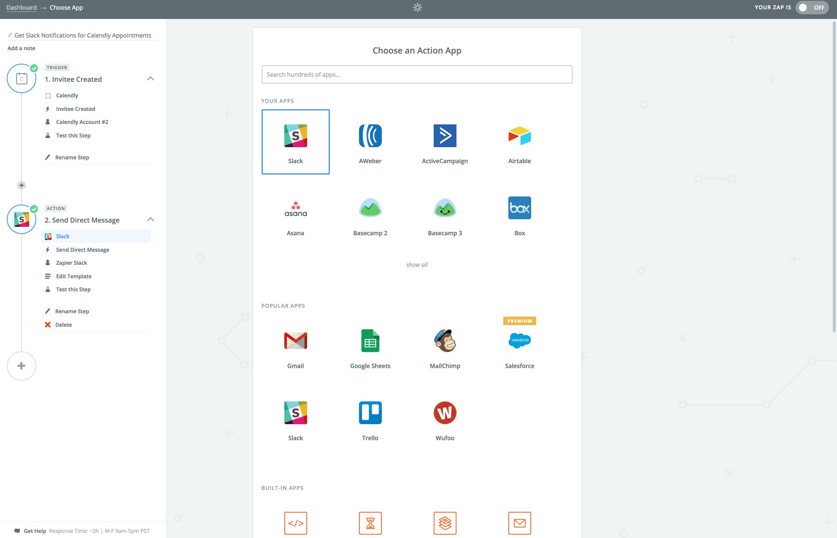
Task: Pick the Airtable app icon
Action: click(x=519, y=136)
